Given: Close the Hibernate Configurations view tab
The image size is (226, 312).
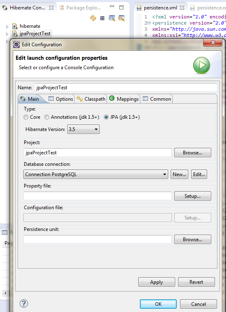Looking at the screenshot, I should coord(51,8).
